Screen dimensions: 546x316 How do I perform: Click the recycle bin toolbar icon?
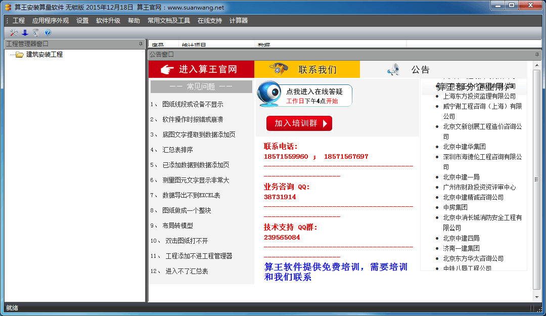(36, 33)
